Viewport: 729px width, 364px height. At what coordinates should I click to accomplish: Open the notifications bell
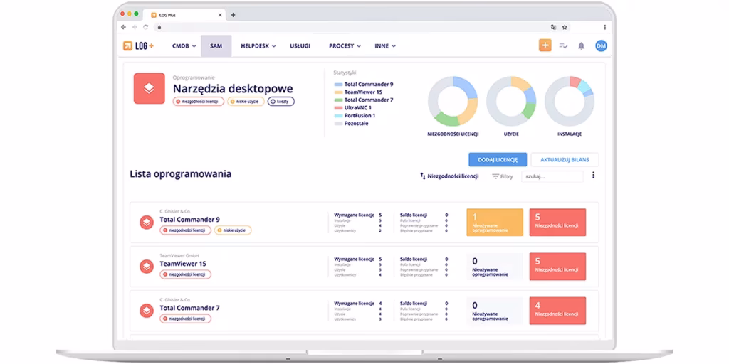pos(581,46)
